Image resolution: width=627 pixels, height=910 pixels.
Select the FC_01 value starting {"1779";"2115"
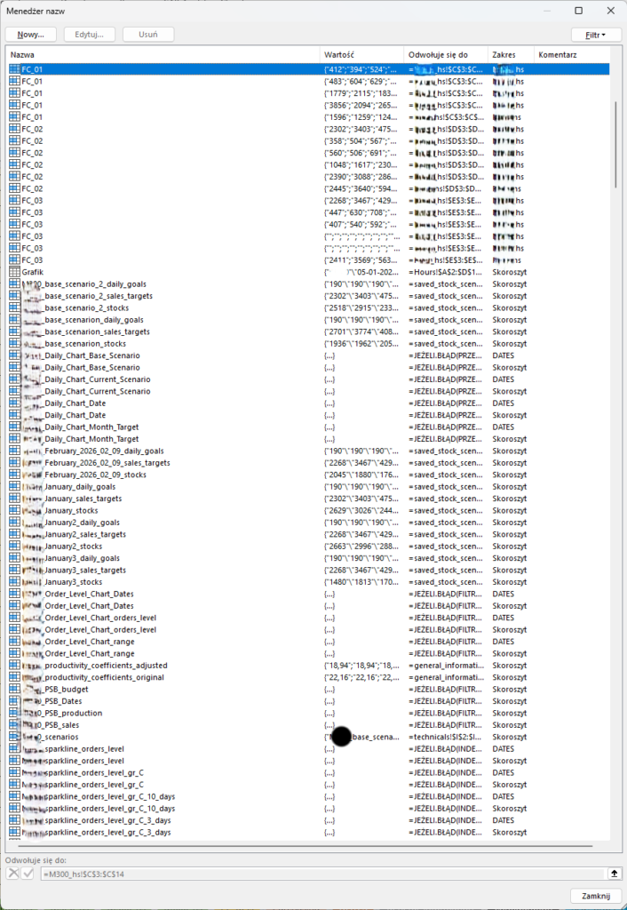pyautogui.click(x=361, y=93)
